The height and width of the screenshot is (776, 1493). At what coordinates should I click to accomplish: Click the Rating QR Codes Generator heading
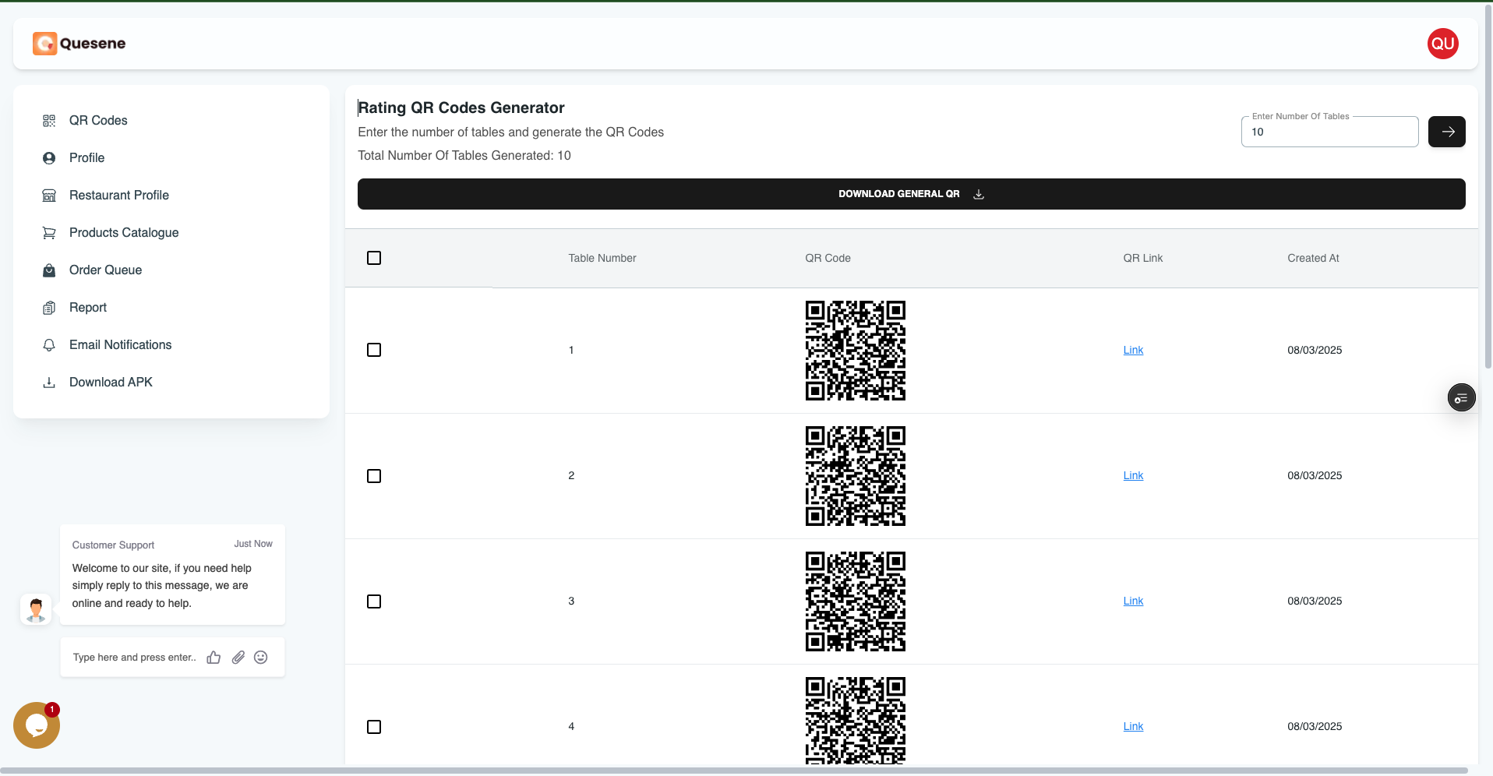point(461,108)
